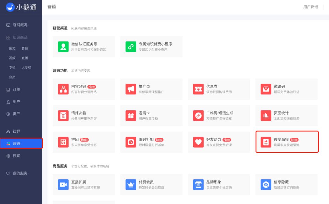Open 设置 text in sidebar
The height and width of the screenshot is (204, 329).
[x=16, y=156]
